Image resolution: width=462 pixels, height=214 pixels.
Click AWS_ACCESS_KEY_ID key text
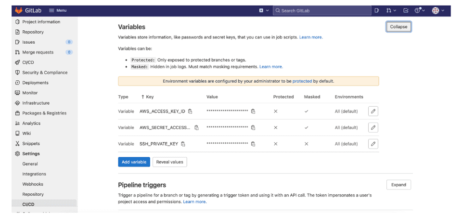click(162, 111)
